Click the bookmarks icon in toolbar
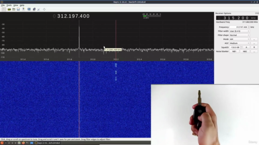The width and height of the screenshot is (259, 145). pos(23,9)
